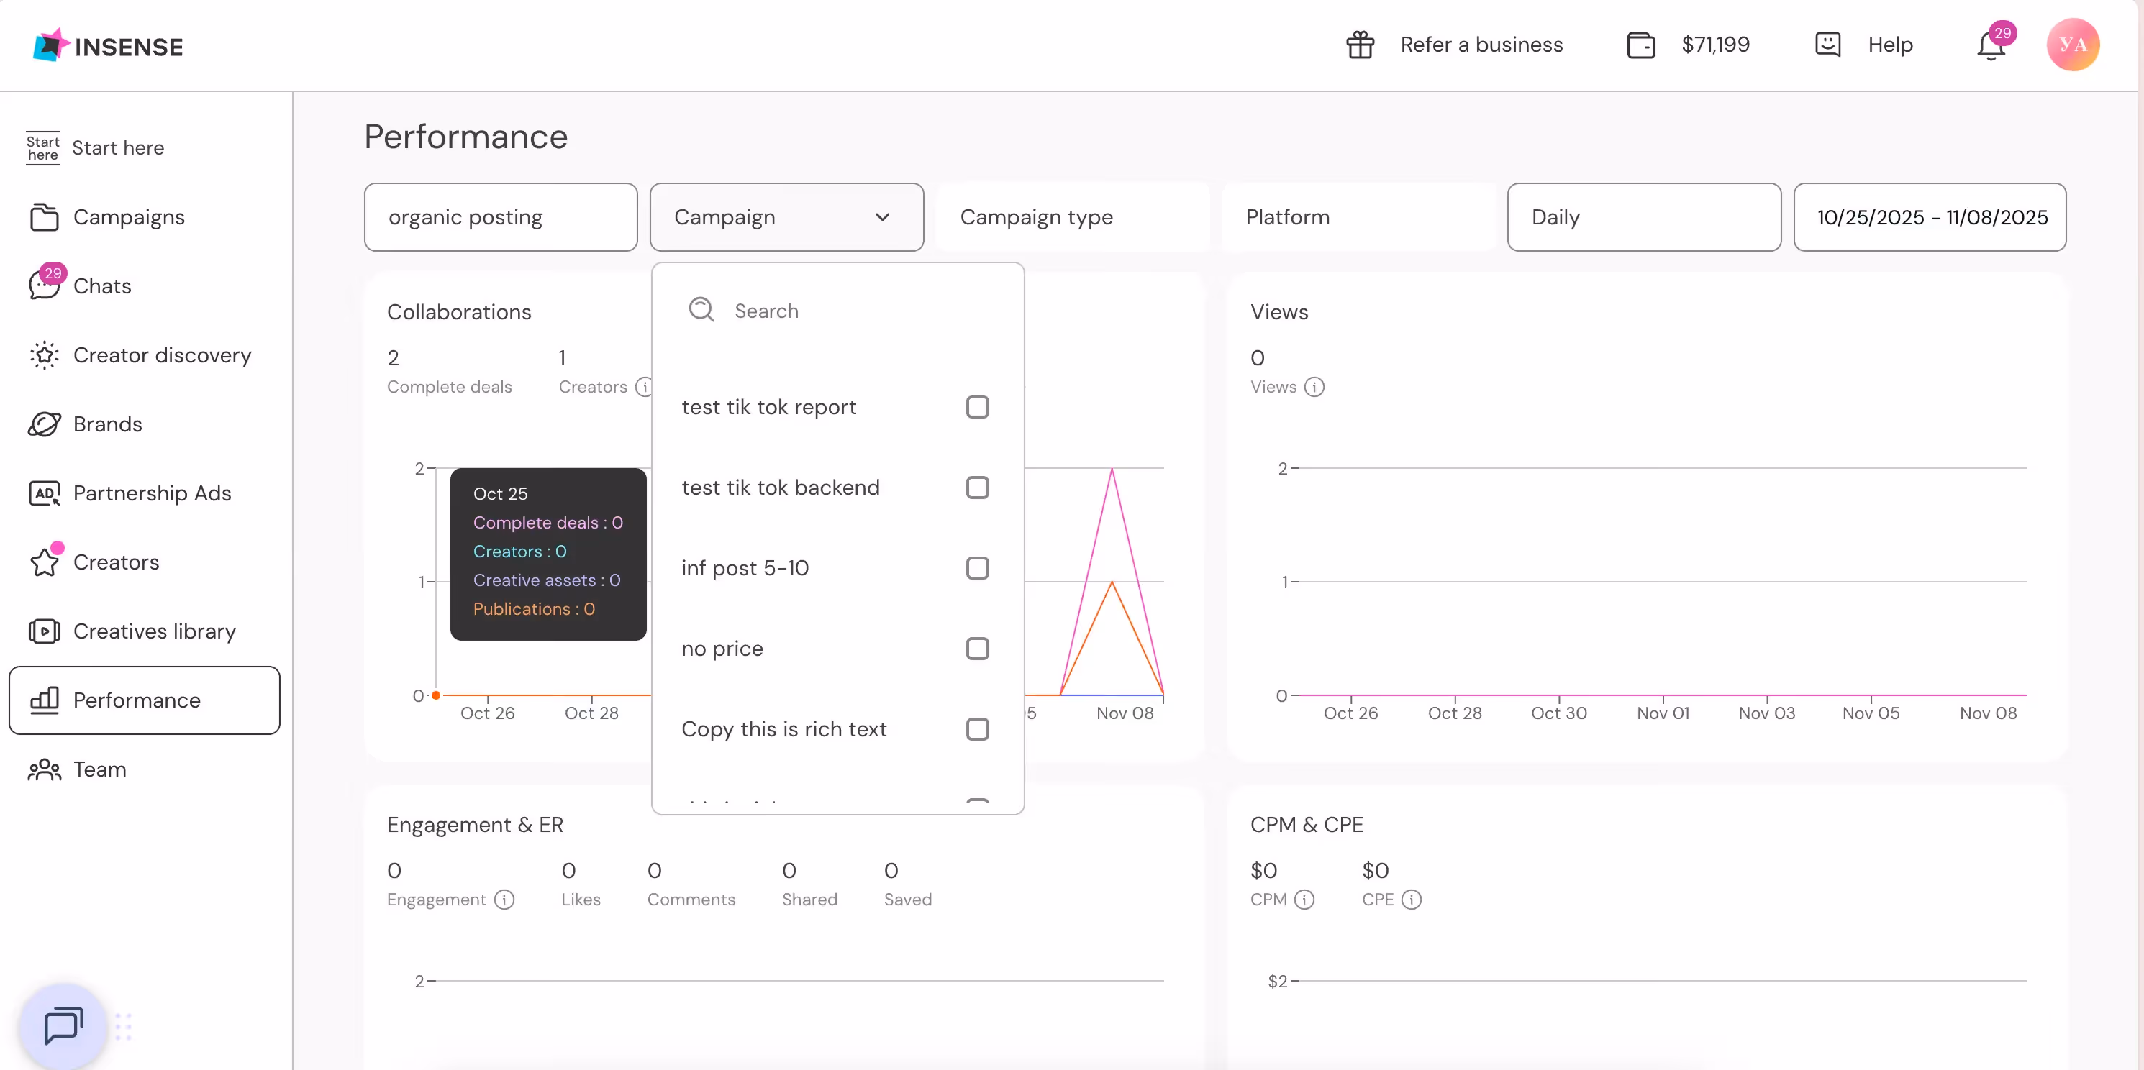The width and height of the screenshot is (2144, 1070).
Task: Check the 'test tik tok report' campaign
Action: (x=977, y=406)
